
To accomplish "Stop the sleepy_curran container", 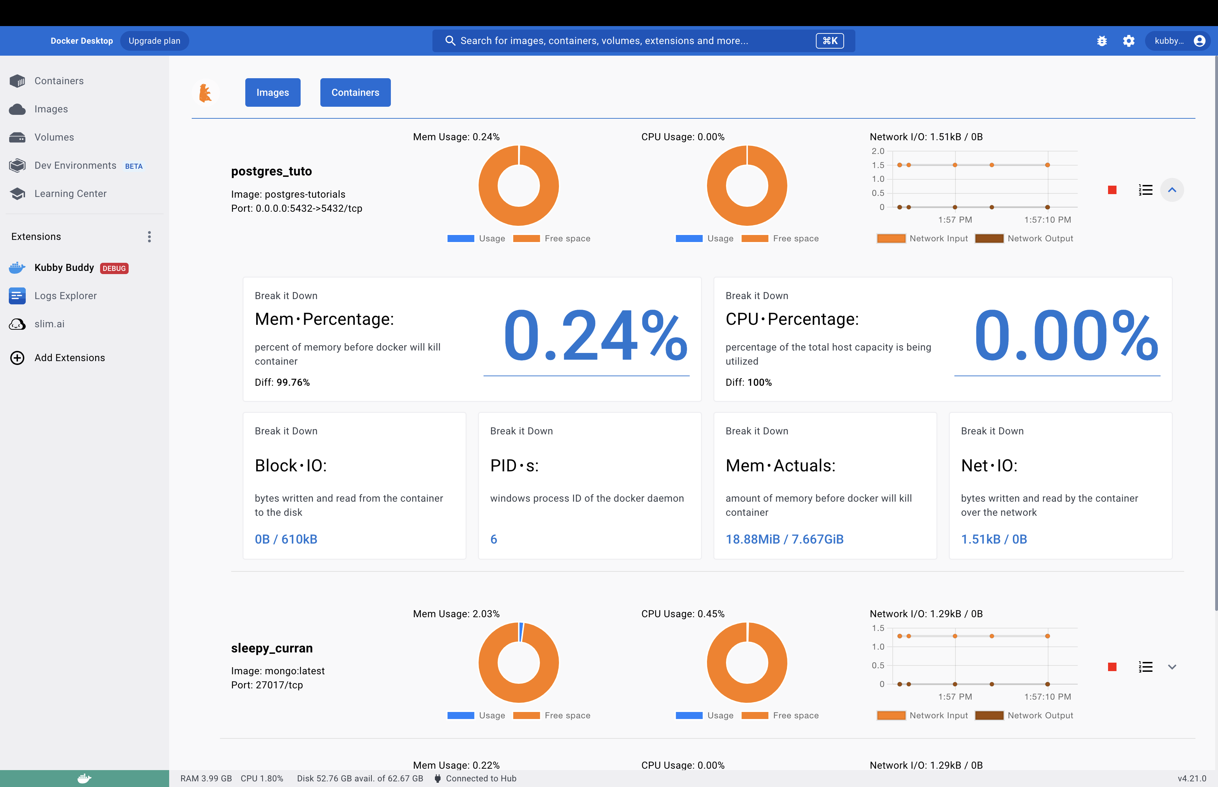I will (x=1112, y=667).
